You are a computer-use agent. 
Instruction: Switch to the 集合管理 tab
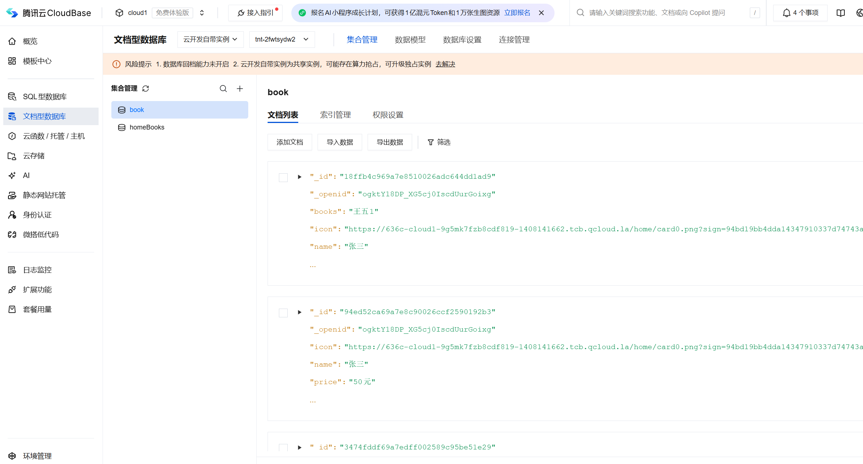362,40
